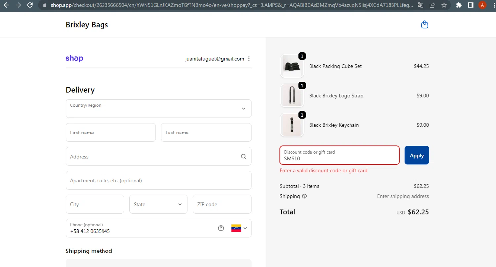Click the total amount $62.25 in bold

pyautogui.click(x=418, y=212)
